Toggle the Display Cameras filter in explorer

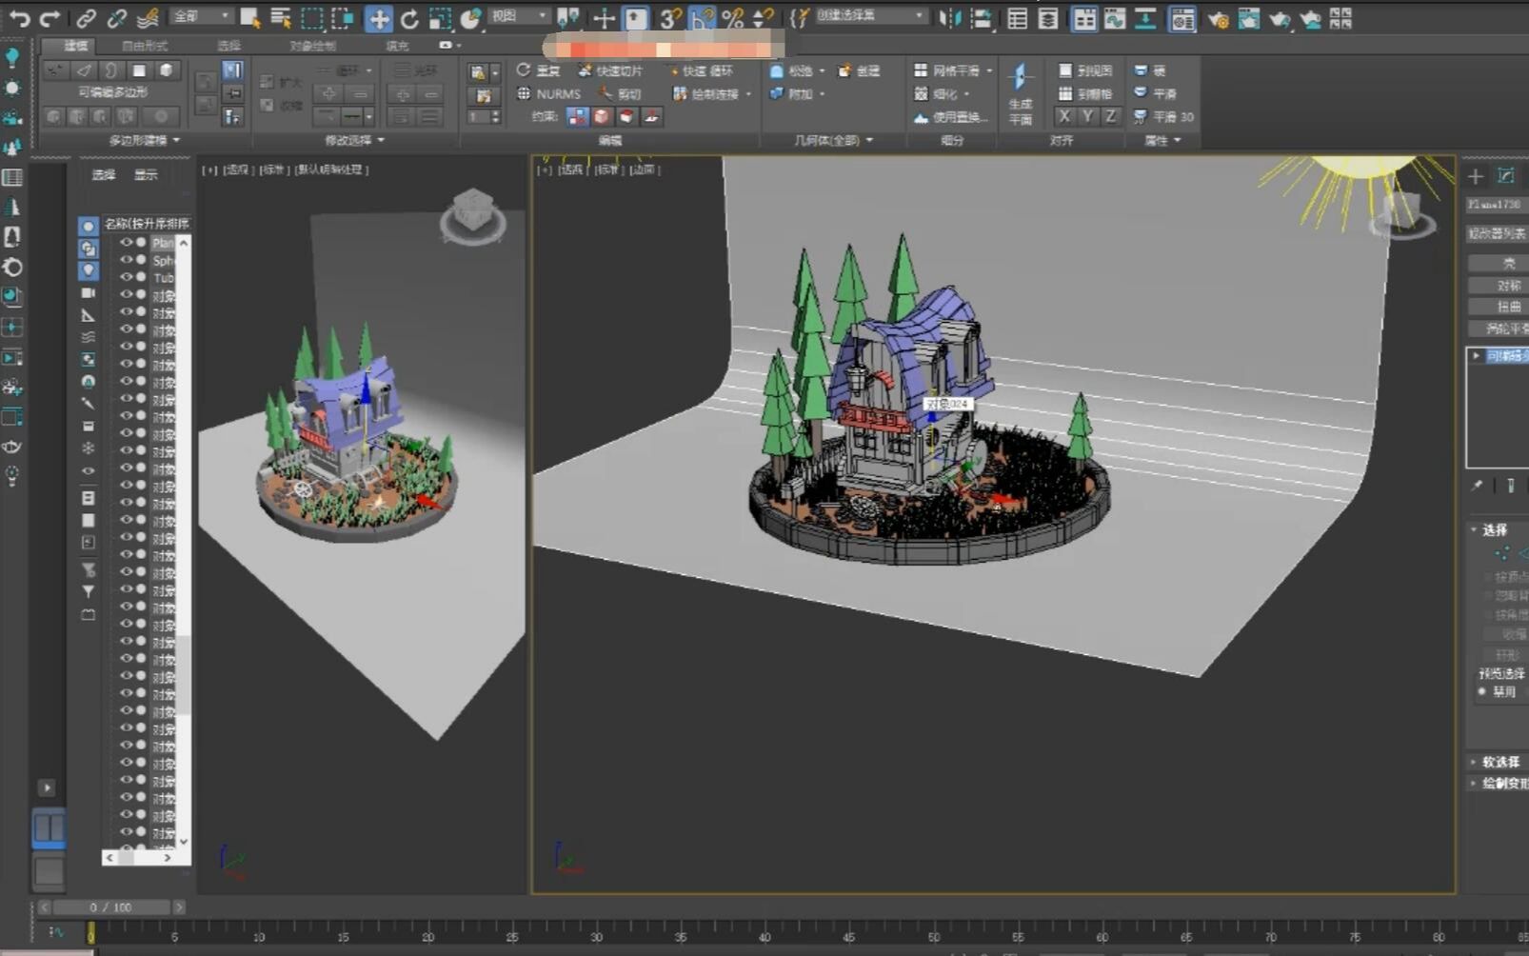point(88,292)
